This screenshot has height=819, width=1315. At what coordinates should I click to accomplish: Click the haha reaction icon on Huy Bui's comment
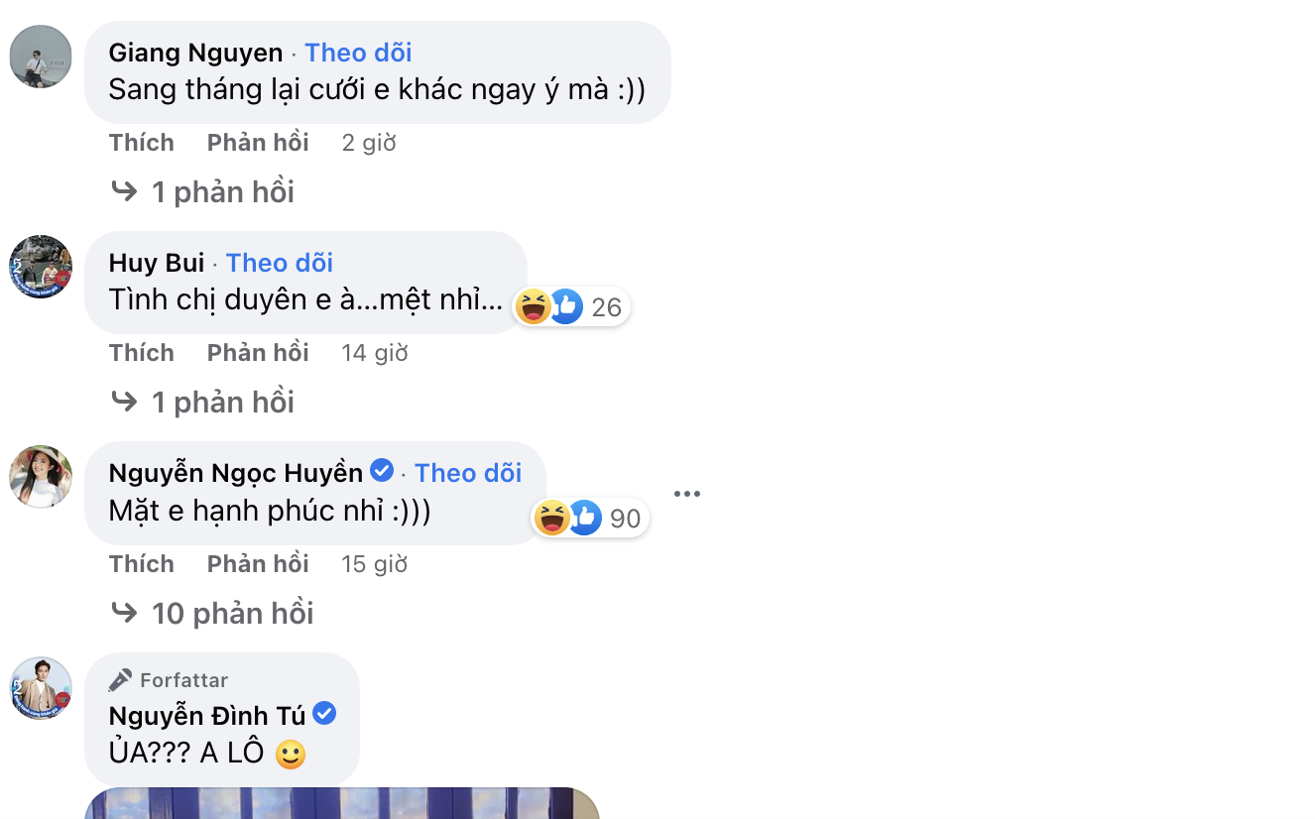click(535, 306)
